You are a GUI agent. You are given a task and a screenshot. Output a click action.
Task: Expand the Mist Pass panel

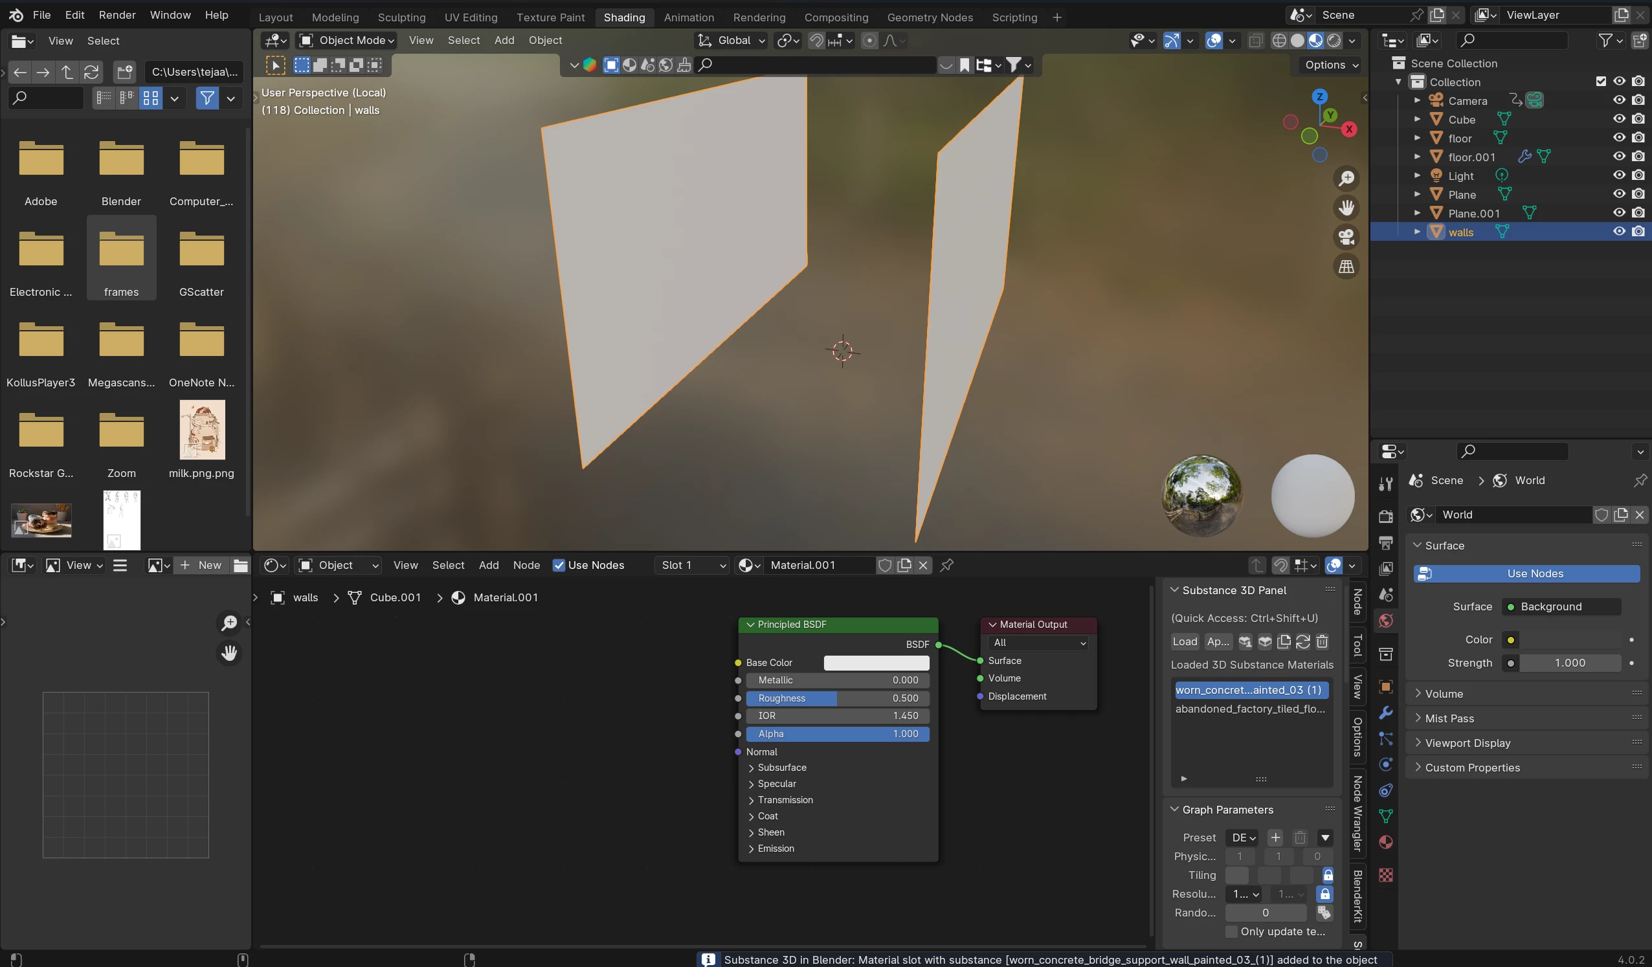[1449, 718]
